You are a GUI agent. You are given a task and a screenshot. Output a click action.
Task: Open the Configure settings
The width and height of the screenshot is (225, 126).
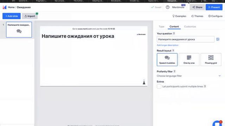(x=215, y=16)
